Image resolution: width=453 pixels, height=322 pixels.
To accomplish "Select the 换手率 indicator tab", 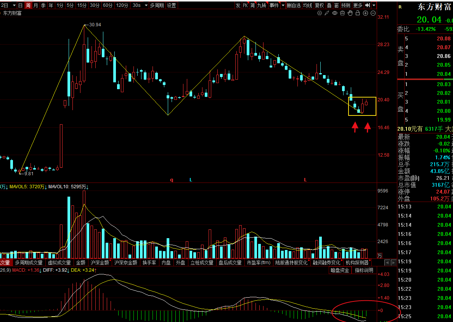I will click(149, 263).
